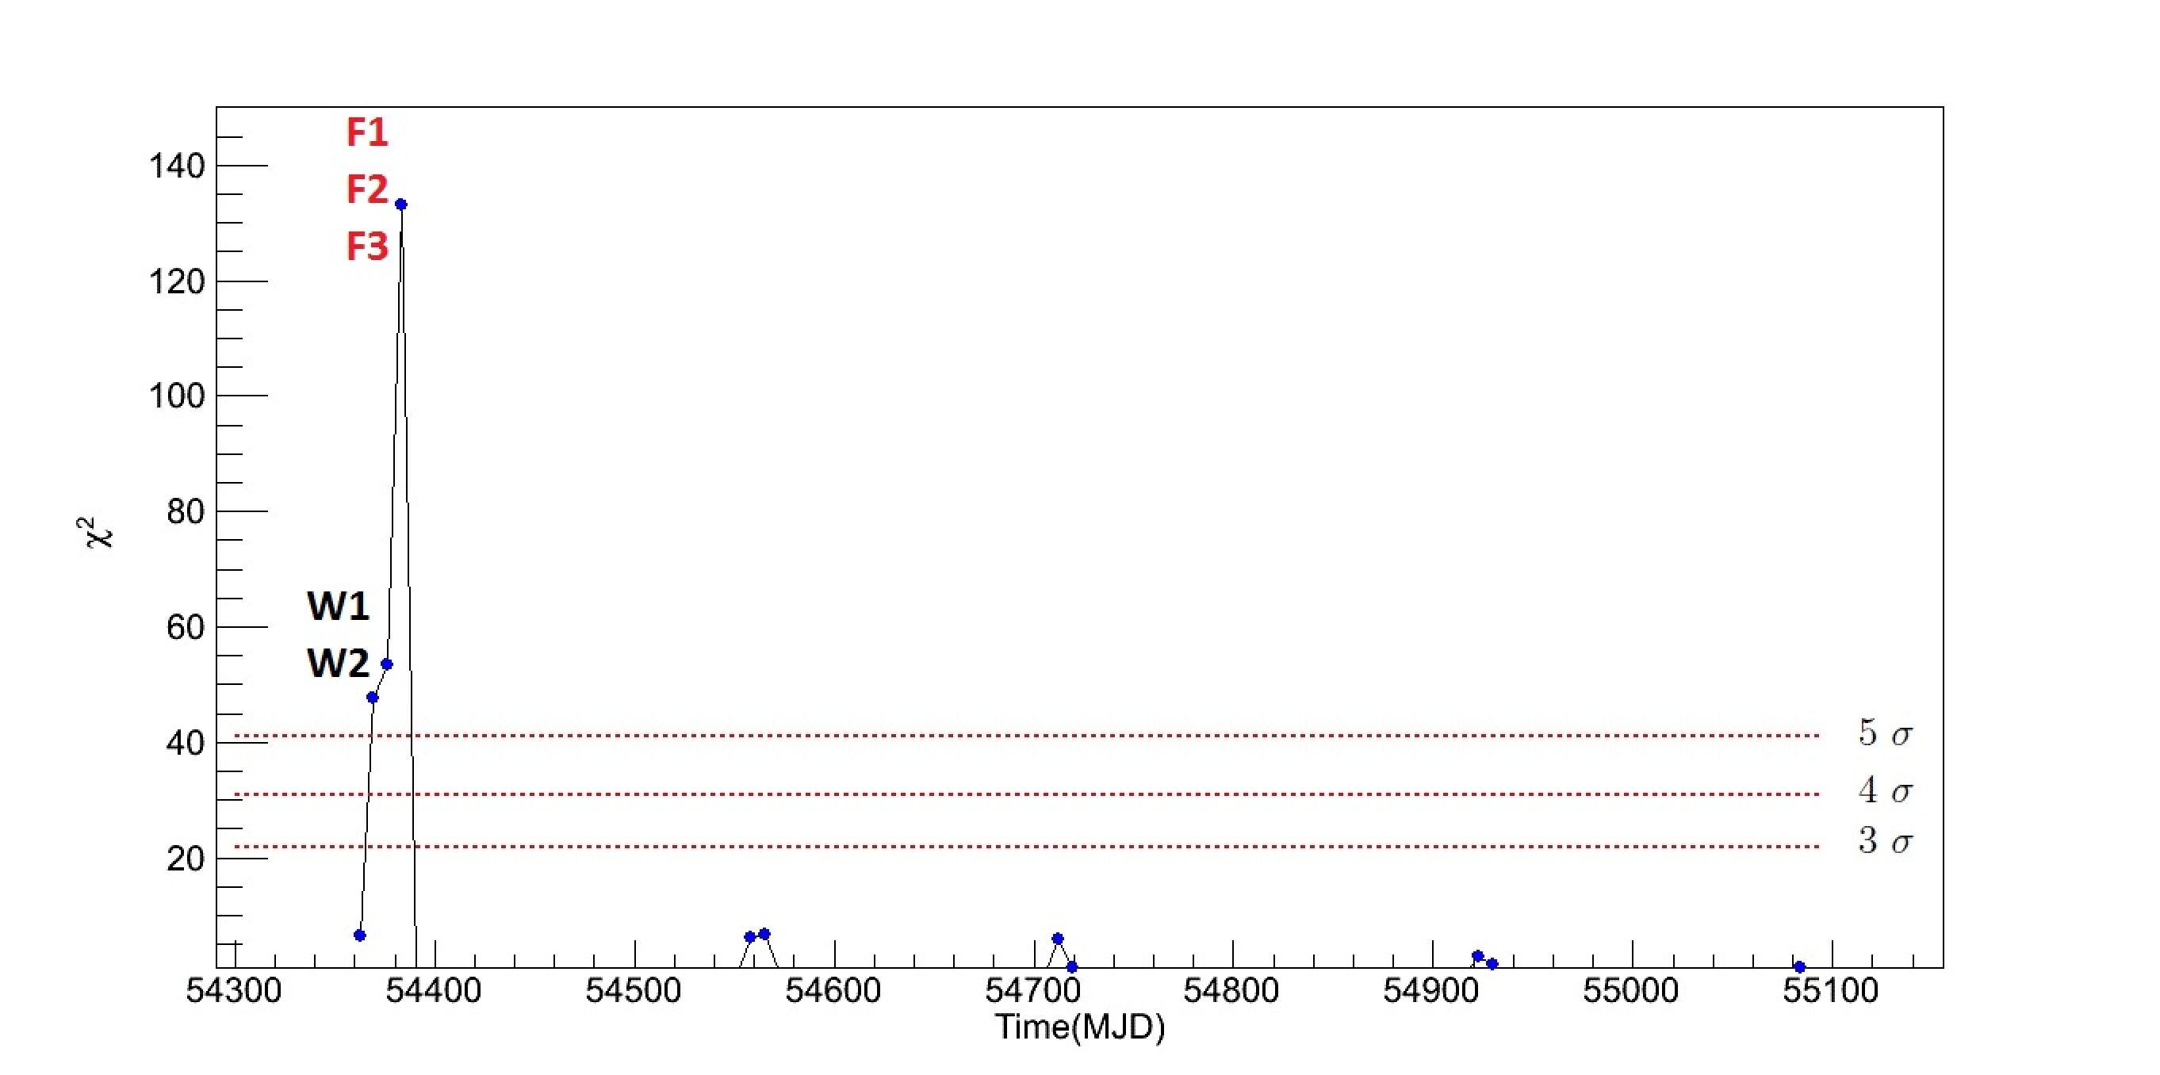
Task: Click the black W1 label
Action: pyautogui.click(x=338, y=606)
